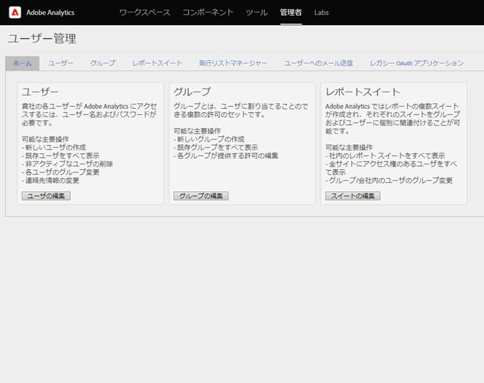Open the コンポーネント menu
The height and width of the screenshot is (383, 484).
[x=208, y=13]
